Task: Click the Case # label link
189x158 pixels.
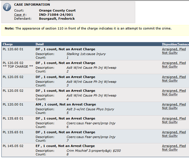Action: coord(20,15)
